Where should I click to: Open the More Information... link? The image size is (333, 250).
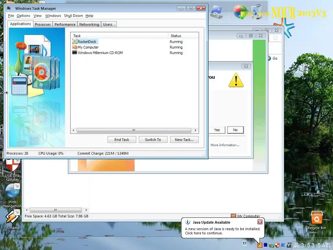point(225,145)
